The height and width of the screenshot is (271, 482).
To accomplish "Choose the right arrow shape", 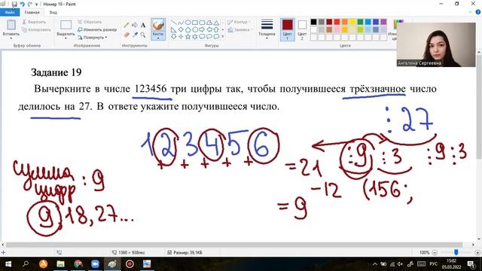I will 202,30.
